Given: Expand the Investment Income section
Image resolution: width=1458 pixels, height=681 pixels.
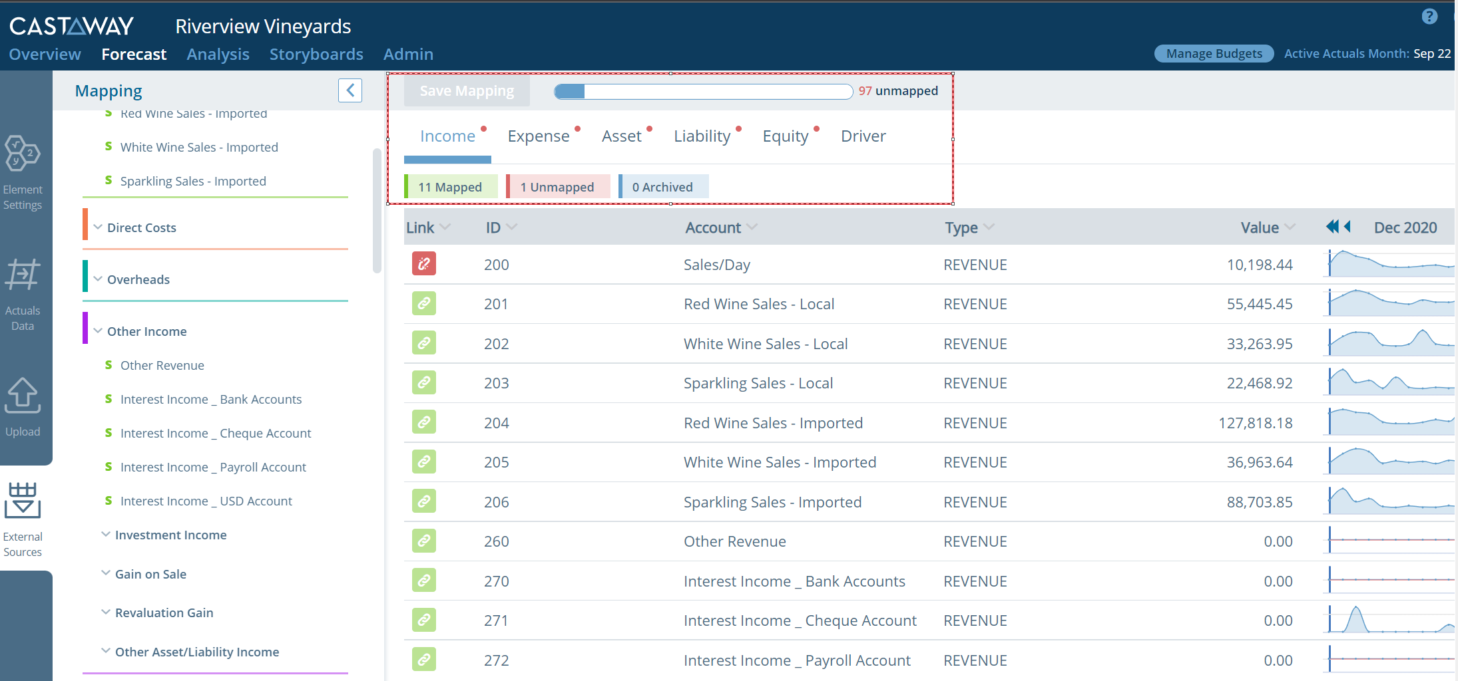Looking at the screenshot, I should 107,534.
